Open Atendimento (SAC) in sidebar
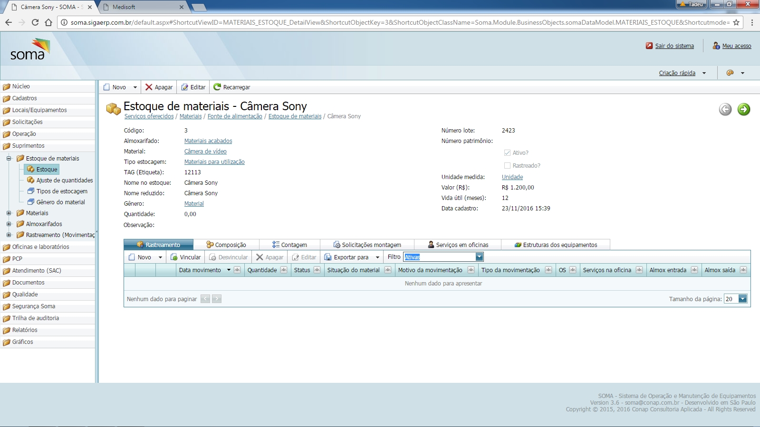760x427 pixels. pyautogui.click(x=48, y=271)
